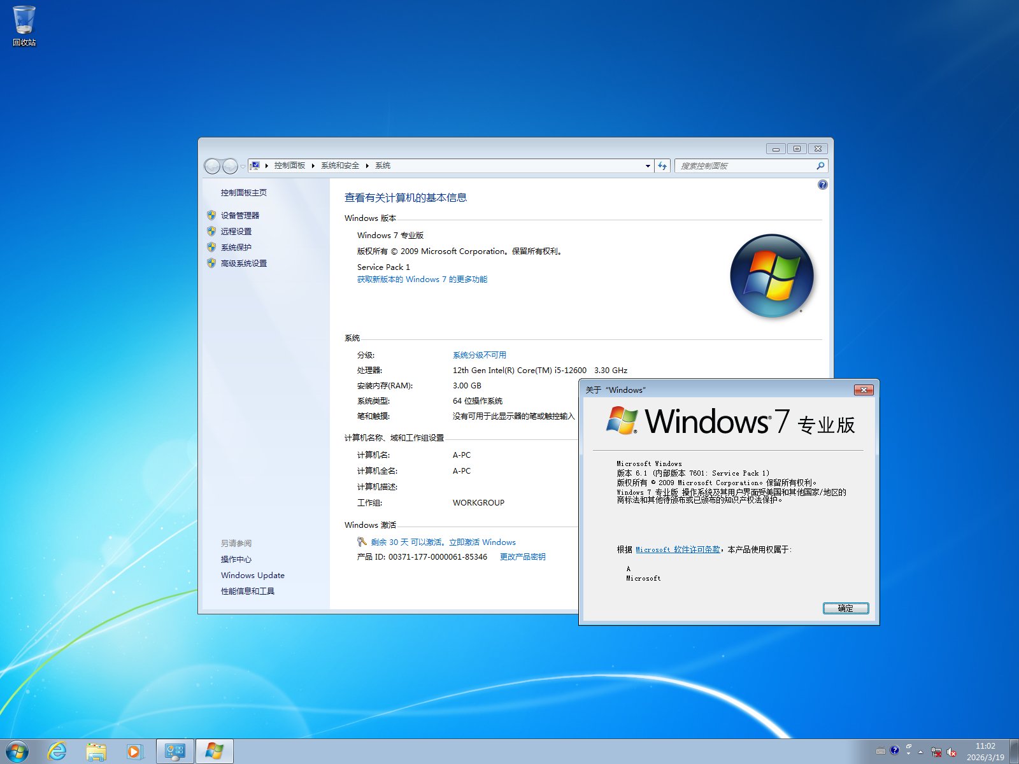Click Microsoft 软件许可条款 link in About dialog

pos(678,549)
